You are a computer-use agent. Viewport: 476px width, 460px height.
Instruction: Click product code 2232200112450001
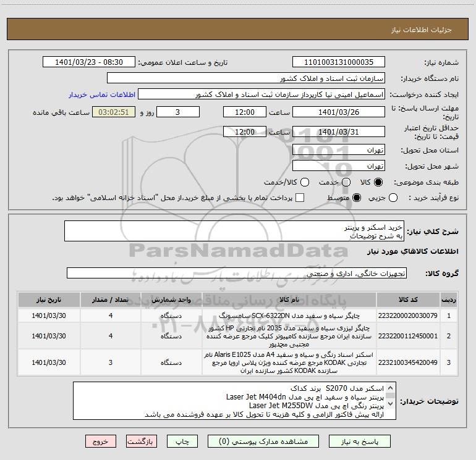click(408, 336)
